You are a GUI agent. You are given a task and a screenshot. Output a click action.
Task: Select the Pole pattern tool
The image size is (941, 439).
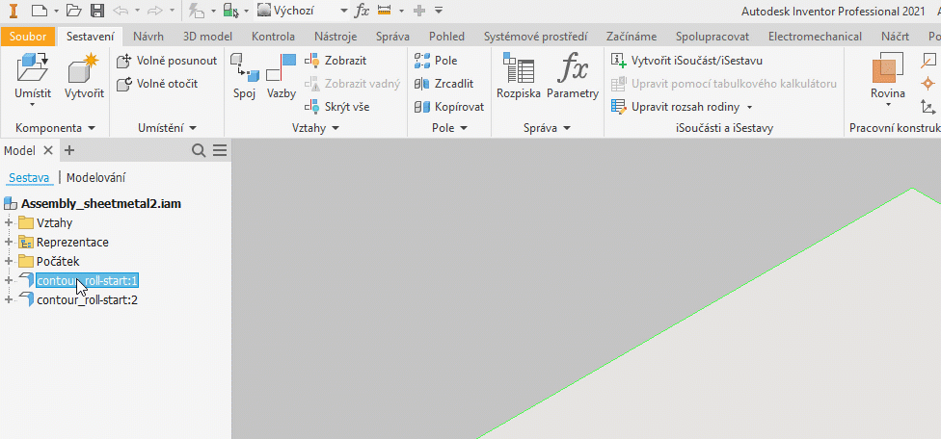(x=436, y=61)
